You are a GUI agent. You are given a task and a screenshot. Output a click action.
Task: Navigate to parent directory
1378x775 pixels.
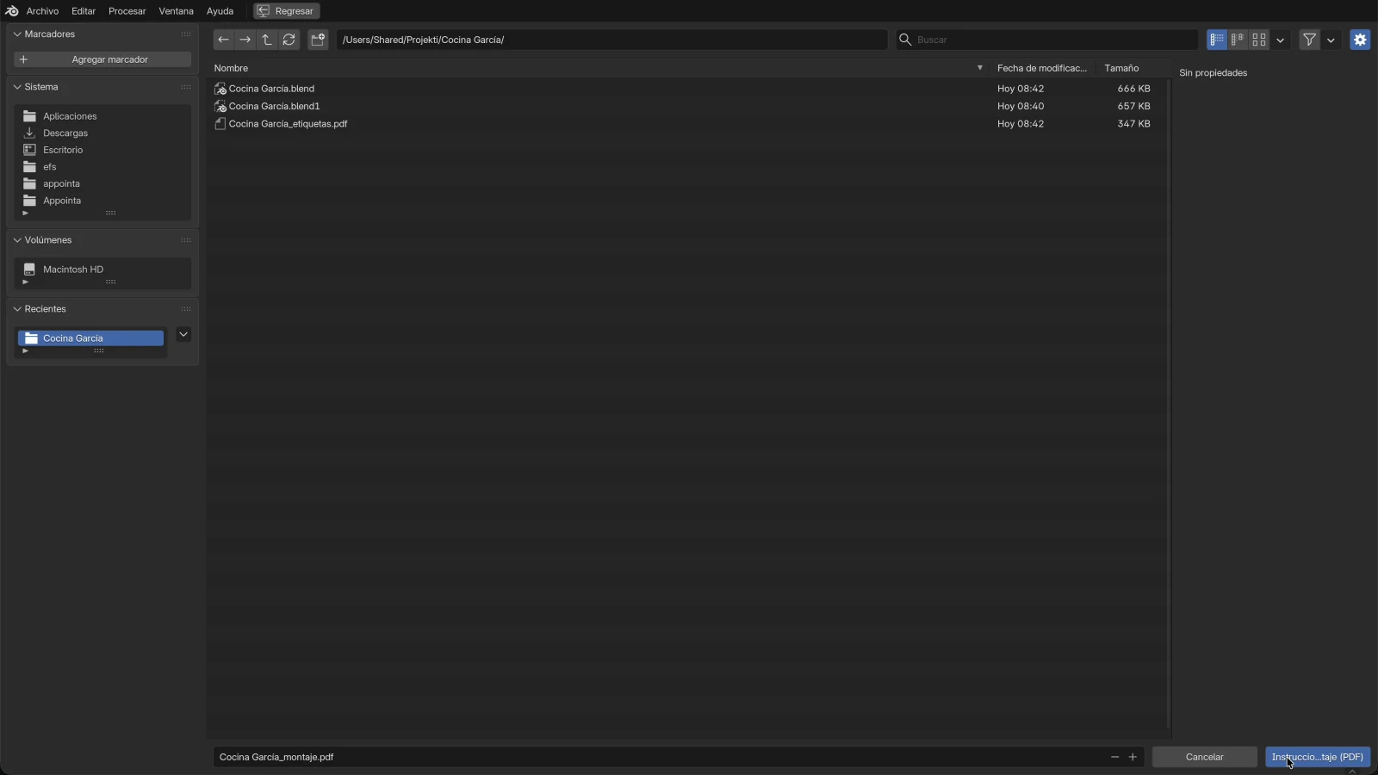267,40
